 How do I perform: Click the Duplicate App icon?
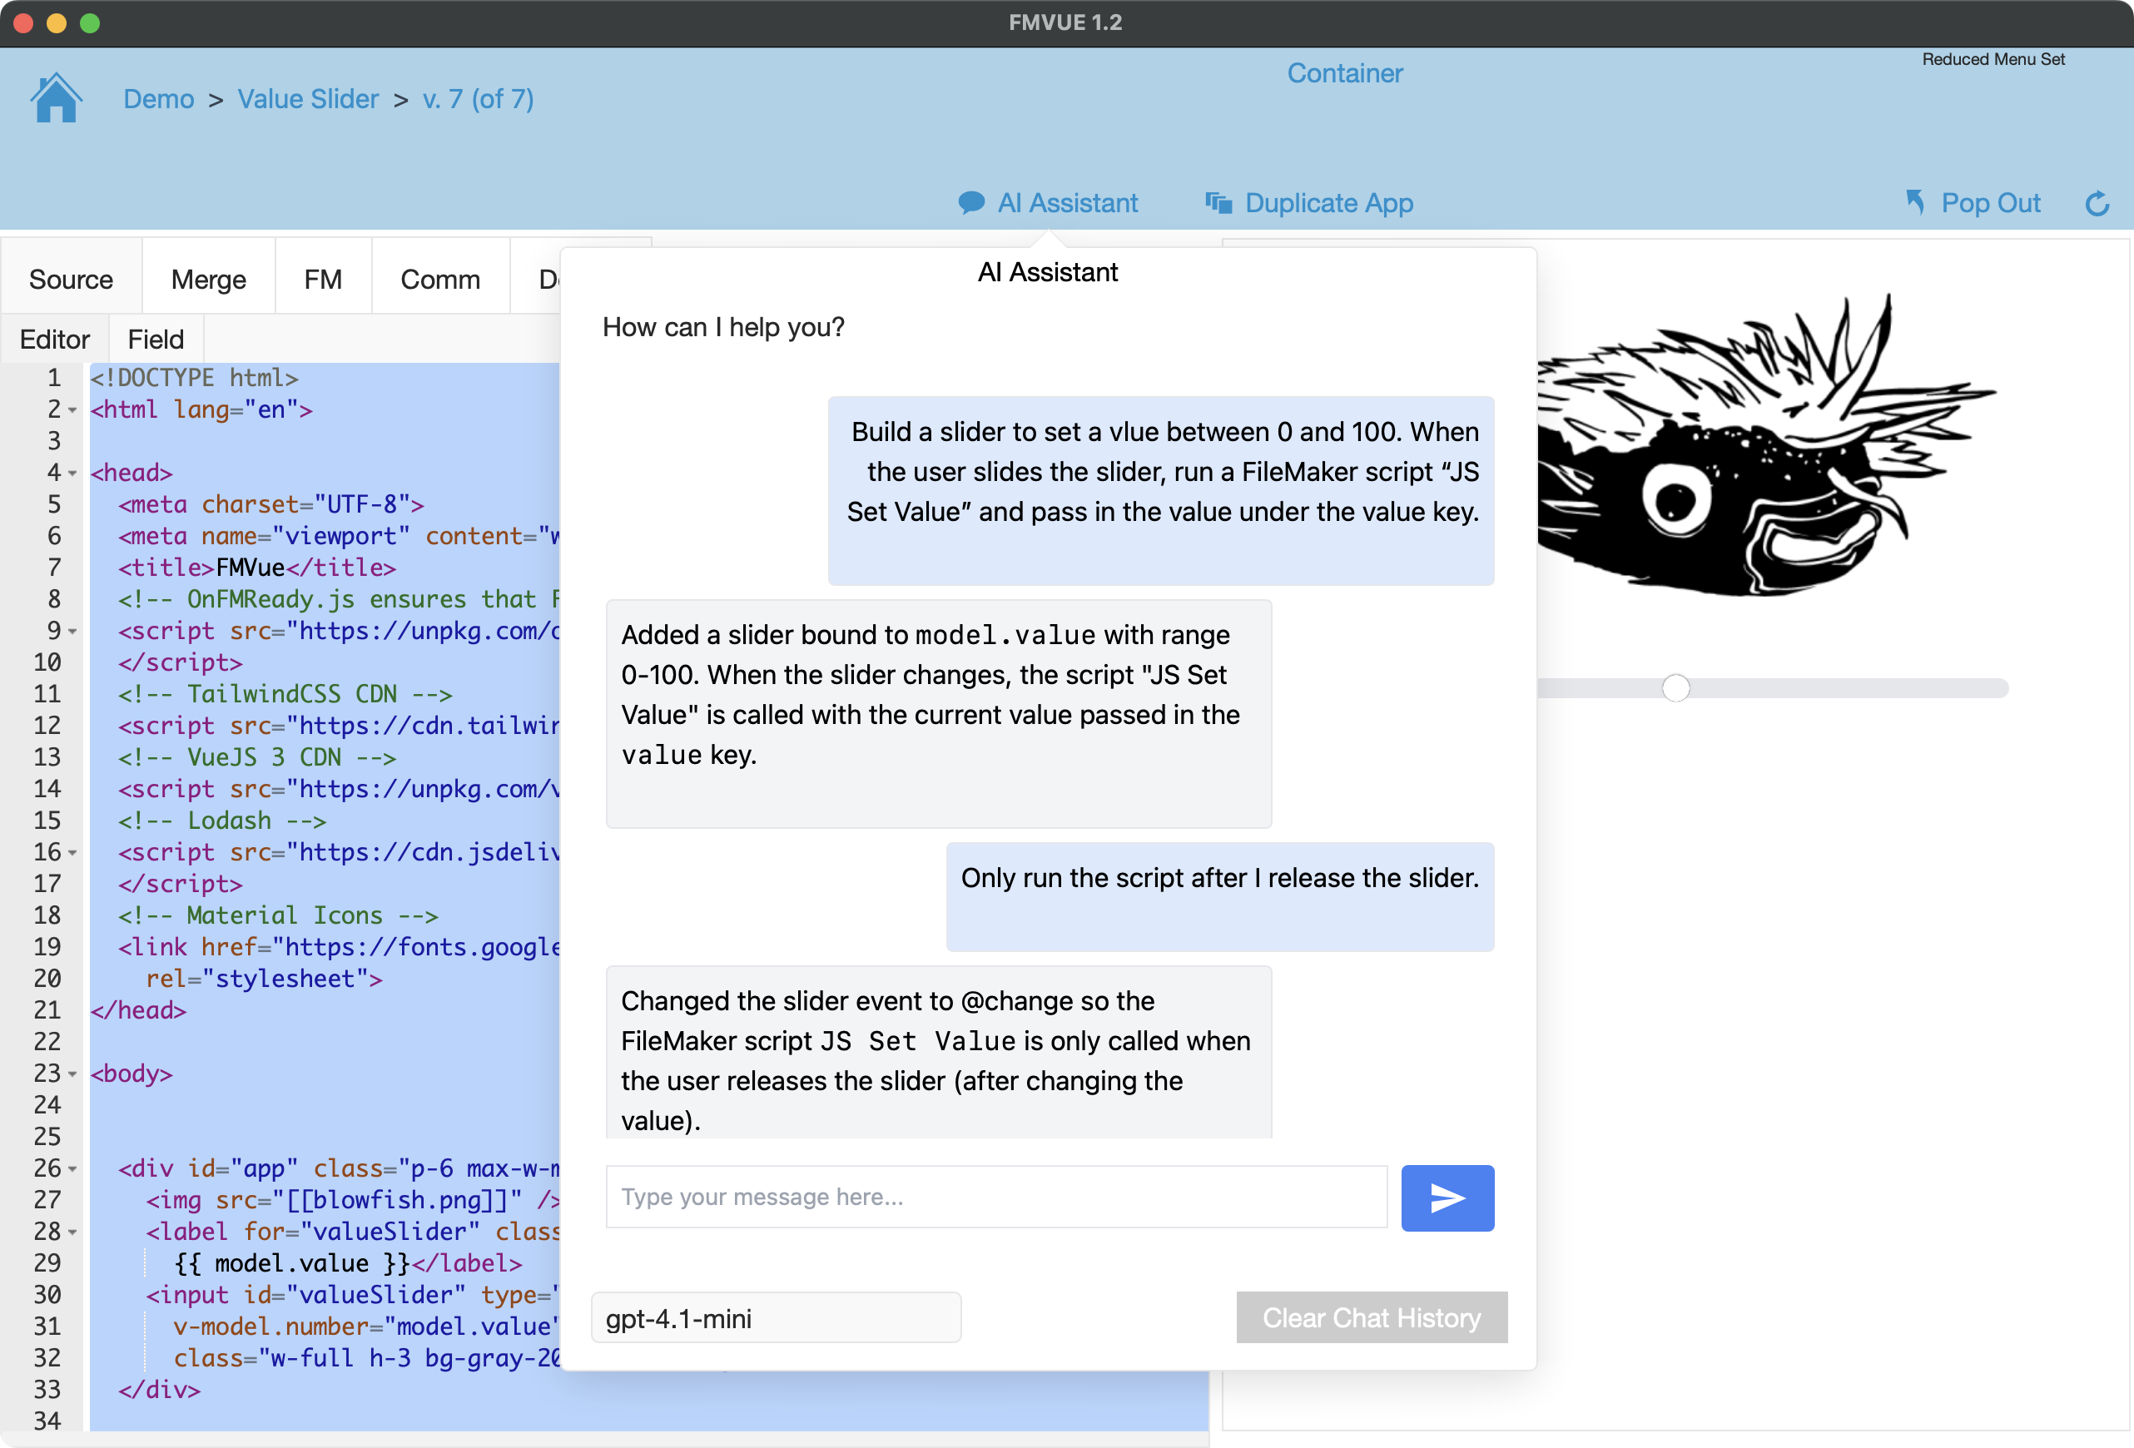tap(1218, 203)
